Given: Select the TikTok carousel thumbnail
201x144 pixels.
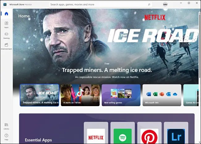Looking at the screenshot, I should 80,95.
